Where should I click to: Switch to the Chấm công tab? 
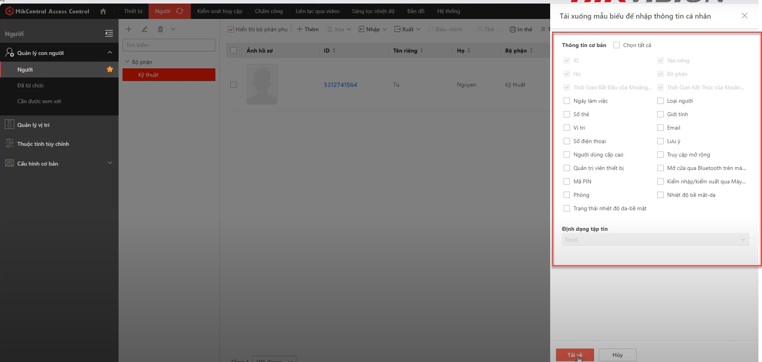269,11
